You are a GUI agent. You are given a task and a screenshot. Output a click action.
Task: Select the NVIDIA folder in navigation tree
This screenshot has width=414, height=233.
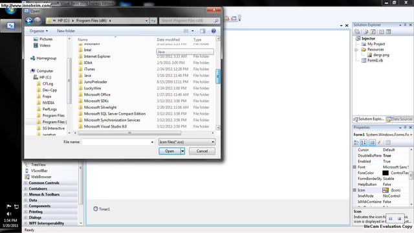click(x=49, y=103)
